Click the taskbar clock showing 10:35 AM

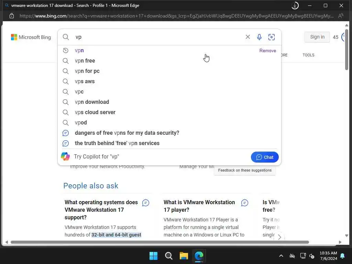(x=328, y=256)
